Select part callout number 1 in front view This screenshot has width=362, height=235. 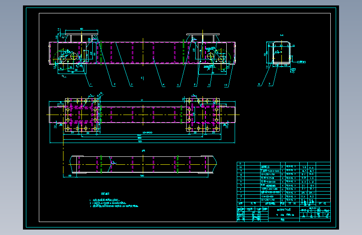point(91,84)
